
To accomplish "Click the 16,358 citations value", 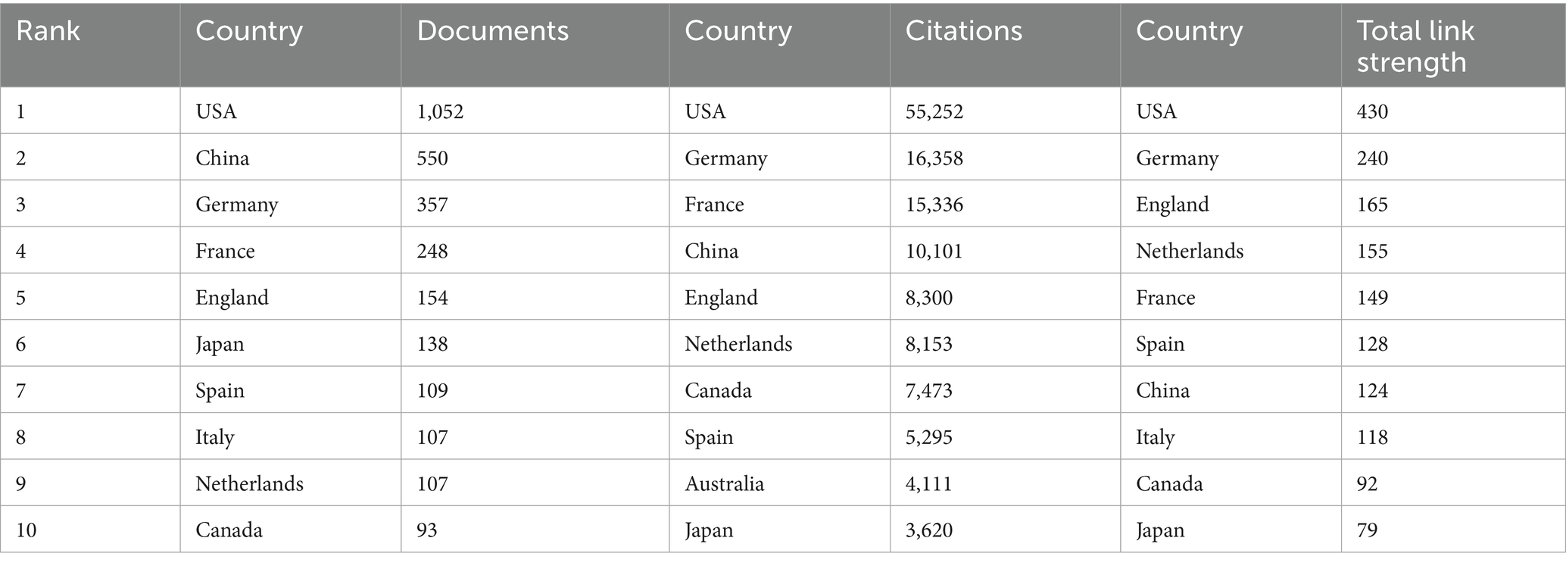I will tap(934, 158).
